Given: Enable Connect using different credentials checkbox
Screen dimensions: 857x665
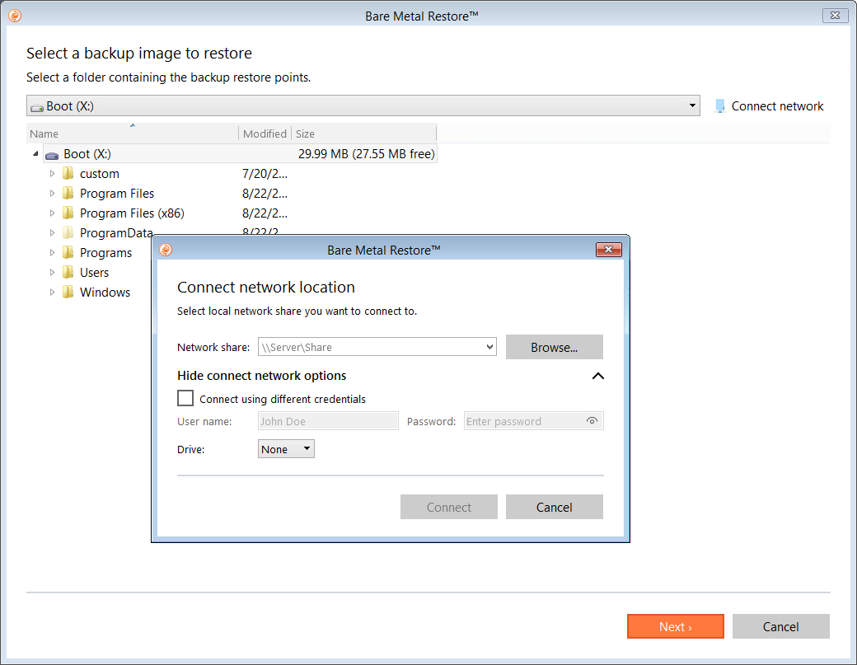Looking at the screenshot, I should [x=185, y=399].
